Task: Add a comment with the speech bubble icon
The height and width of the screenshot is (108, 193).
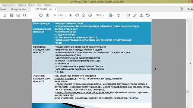Action: (x=128, y=15)
